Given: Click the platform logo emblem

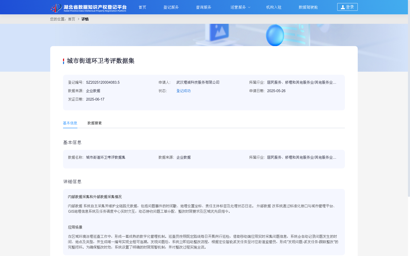Looking at the screenshot, I should pyautogui.click(x=56, y=8).
